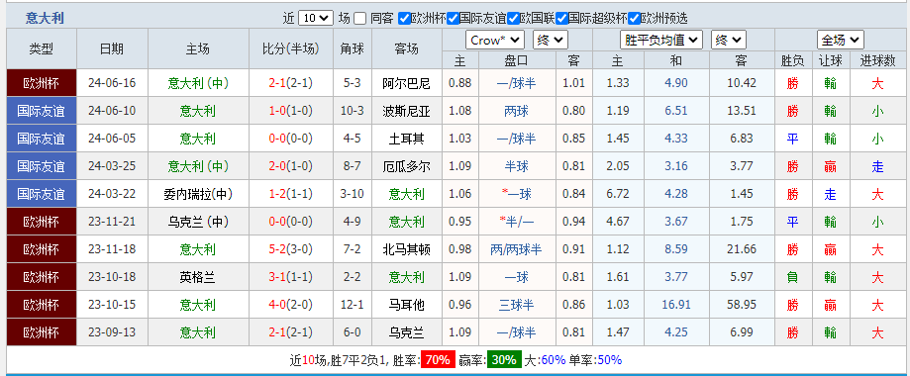Viewport: 910px width, 376px height.
Task: Click the away odds 21.66
Action: pos(742,249)
